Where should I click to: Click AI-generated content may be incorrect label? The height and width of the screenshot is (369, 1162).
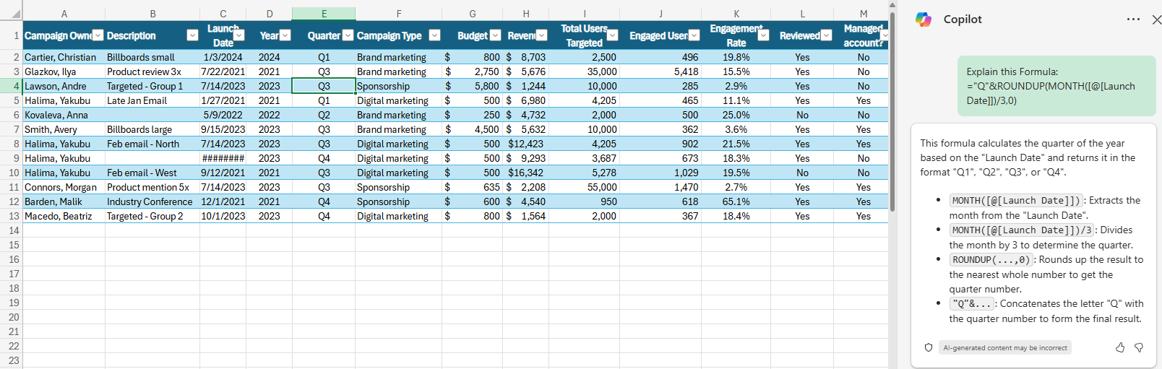click(1005, 347)
